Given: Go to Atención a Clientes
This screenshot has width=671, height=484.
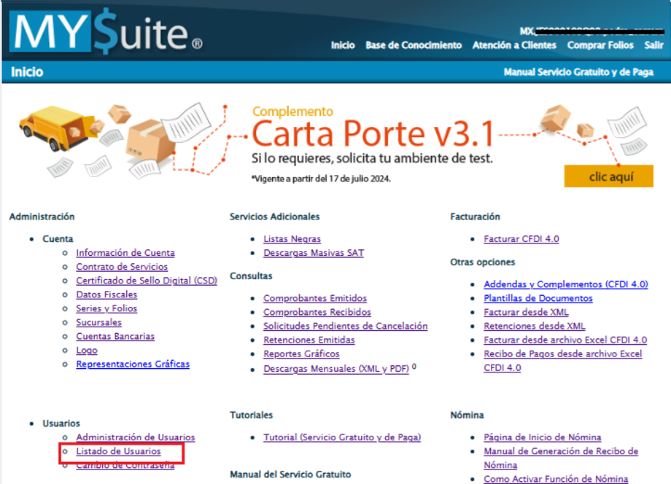Looking at the screenshot, I should pos(514,45).
